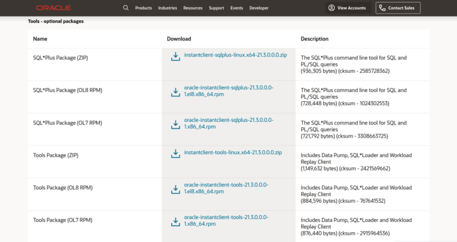Click the phone icon in Contact Sales
Viewport: 457px width, 242px height.
(x=383, y=8)
